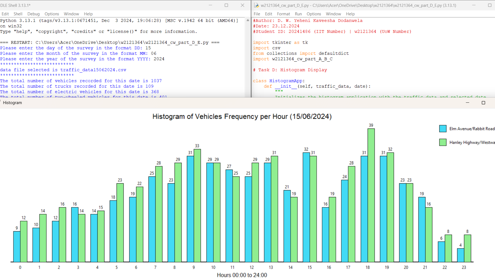Click the traffic_data15062024.csv filename in the shell output
495x278 pixels.
pyautogui.click(x=93, y=70)
